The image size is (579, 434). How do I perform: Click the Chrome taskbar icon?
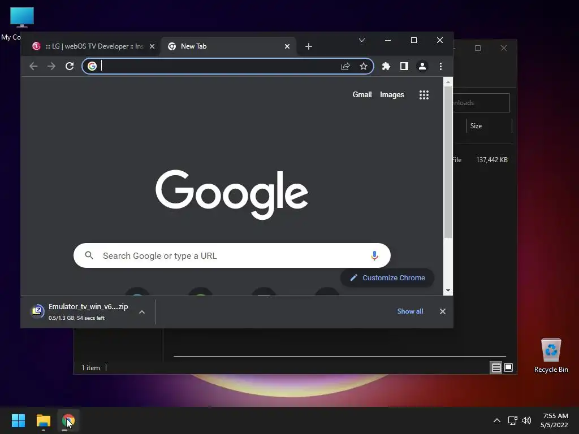tap(68, 420)
